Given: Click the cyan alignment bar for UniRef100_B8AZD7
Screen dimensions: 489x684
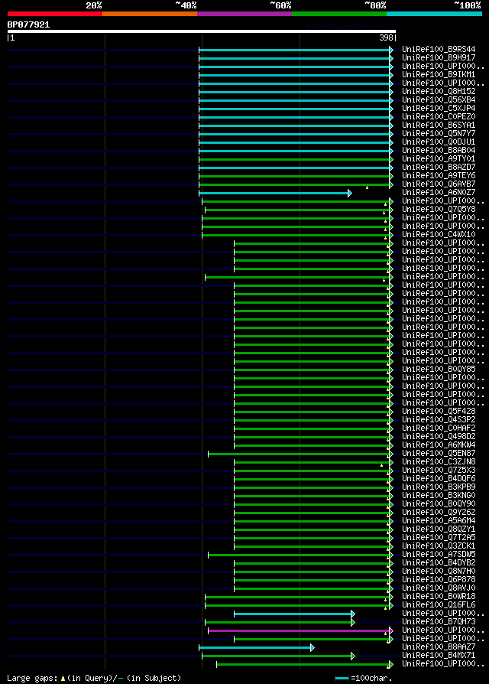Looking at the screenshot, I should coord(296,168).
